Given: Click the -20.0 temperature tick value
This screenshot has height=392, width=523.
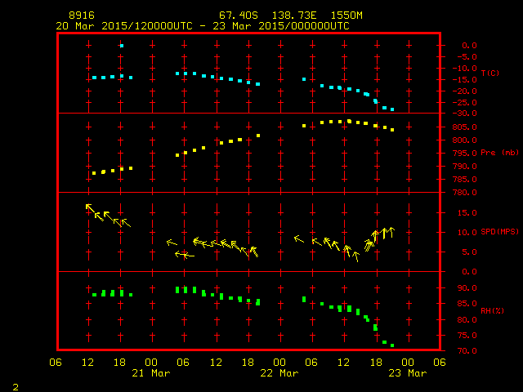Looking at the screenshot, I should (x=465, y=91).
